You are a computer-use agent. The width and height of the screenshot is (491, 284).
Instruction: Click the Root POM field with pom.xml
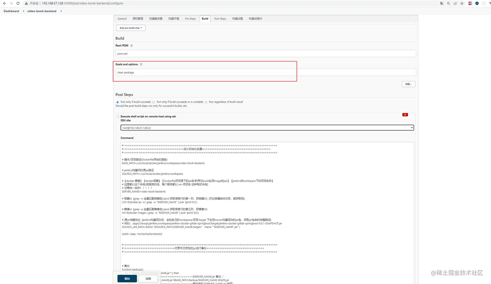[x=266, y=54]
